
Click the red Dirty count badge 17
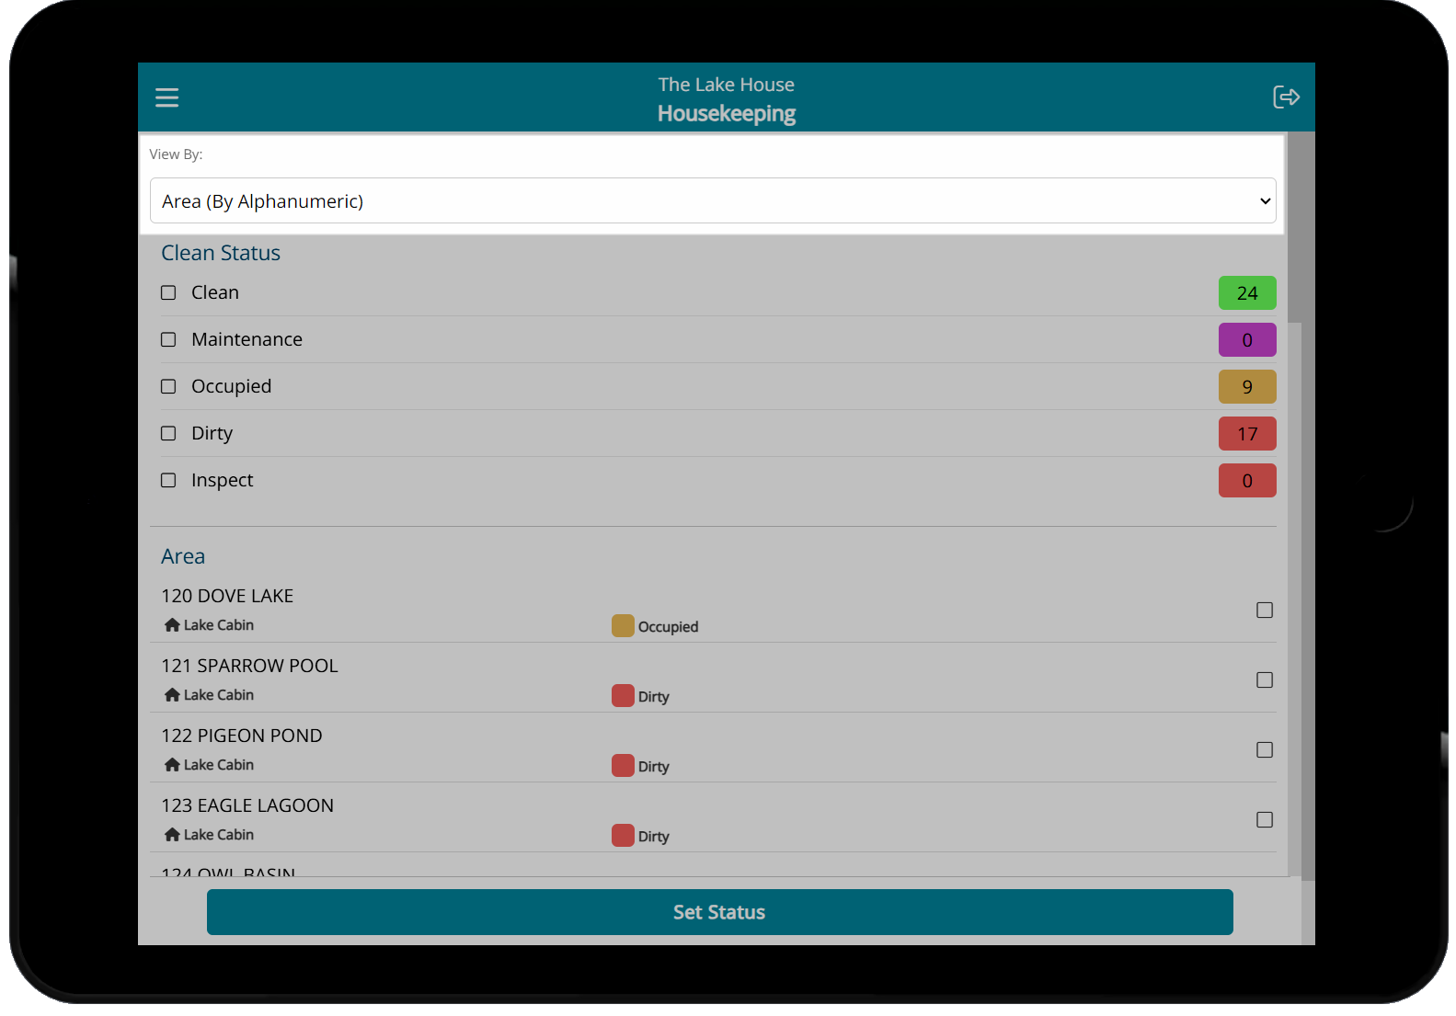pos(1247,434)
